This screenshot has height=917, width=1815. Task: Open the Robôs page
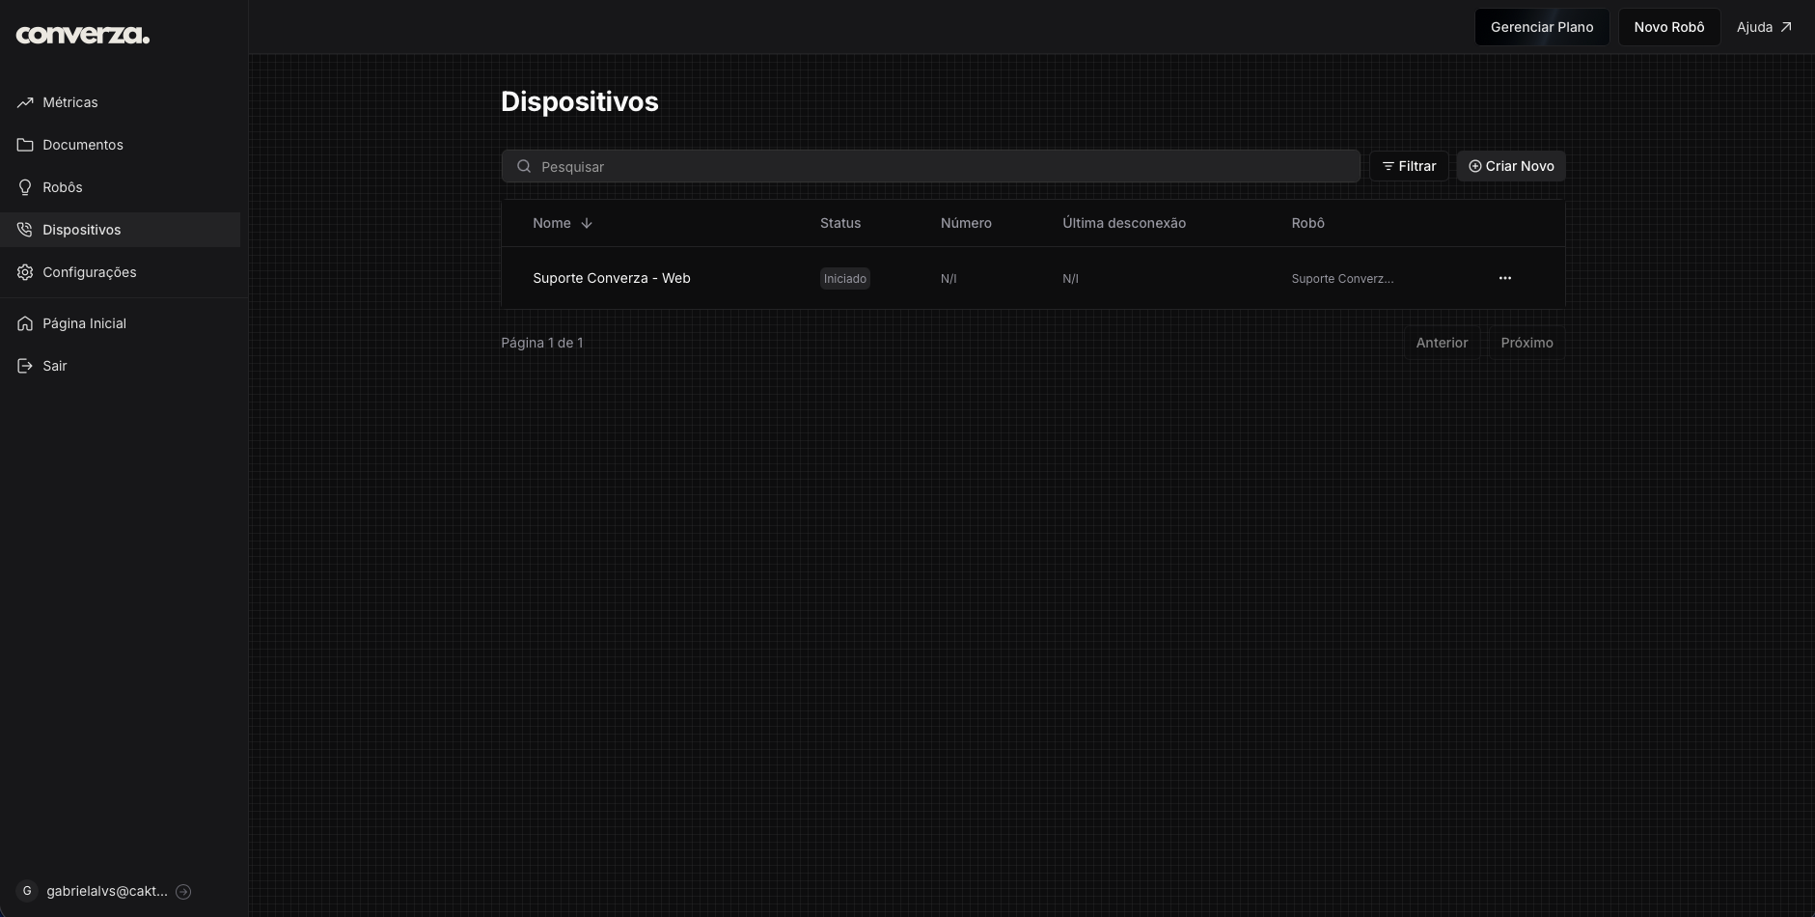(x=120, y=187)
